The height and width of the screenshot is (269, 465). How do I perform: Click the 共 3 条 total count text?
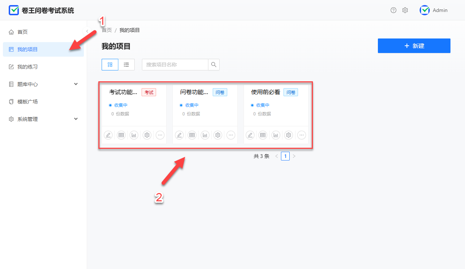pyautogui.click(x=261, y=156)
